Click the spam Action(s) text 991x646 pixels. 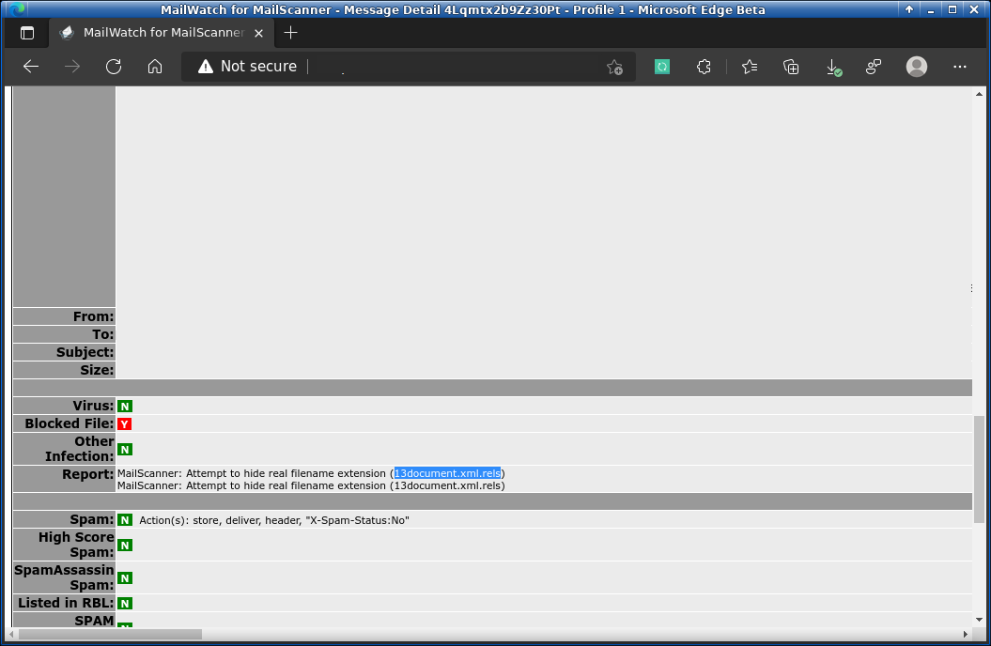[x=274, y=520]
